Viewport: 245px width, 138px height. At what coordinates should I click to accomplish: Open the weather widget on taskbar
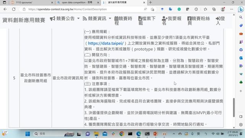5,134
